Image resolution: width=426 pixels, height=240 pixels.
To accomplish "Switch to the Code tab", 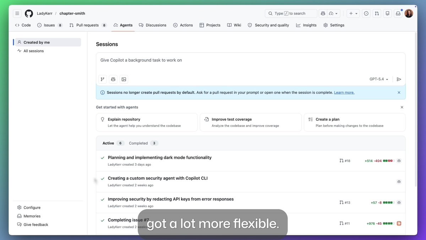I will (x=23, y=25).
